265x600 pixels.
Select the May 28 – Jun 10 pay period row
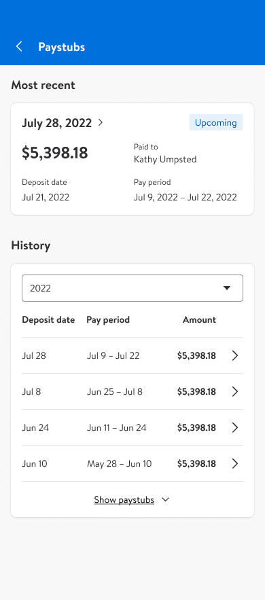click(132, 463)
